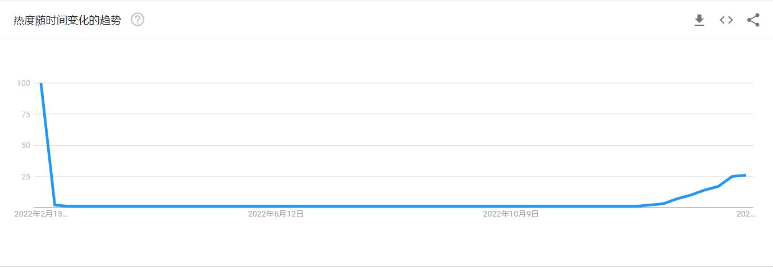Click the truncated date label at far right
The image size is (773, 267).
[745, 214]
